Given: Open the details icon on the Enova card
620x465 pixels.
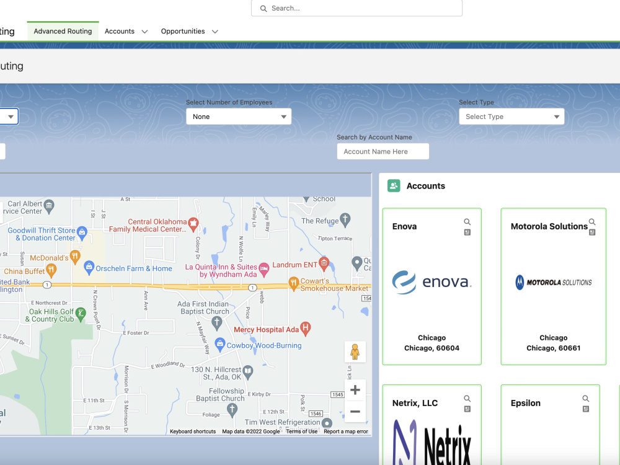Looking at the screenshot, I should click(467, 232).
